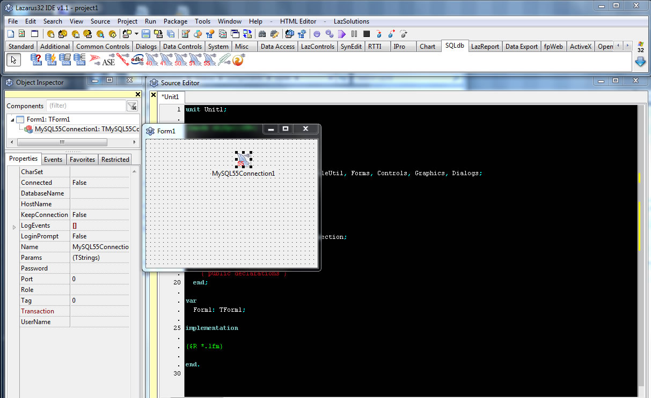This screenshot has width=651, height=398.
Task: Click the floppy disk save icon
Action: (x=146, y=34)
